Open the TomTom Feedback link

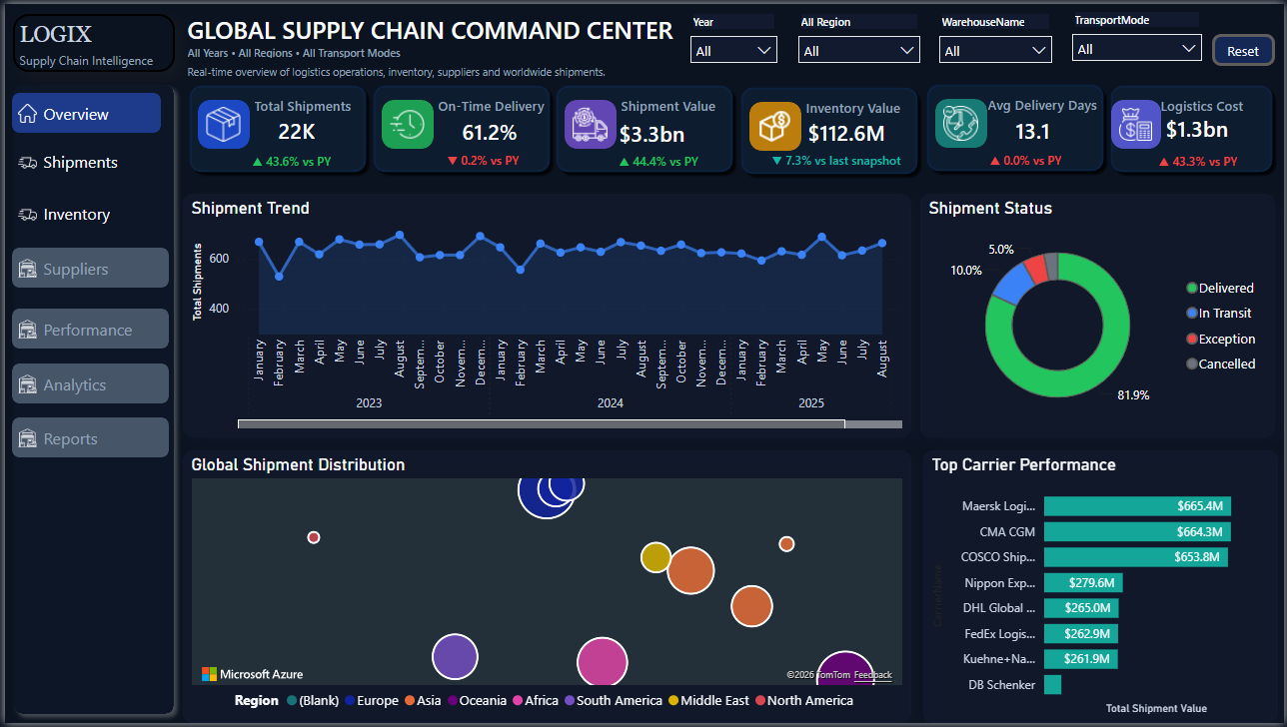coord(872,675)
